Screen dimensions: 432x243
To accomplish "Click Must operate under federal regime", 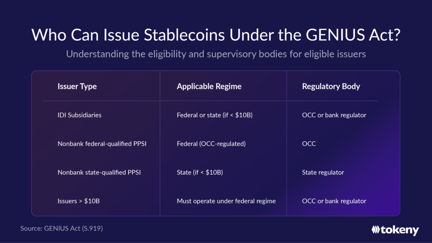I will [226, 201].
